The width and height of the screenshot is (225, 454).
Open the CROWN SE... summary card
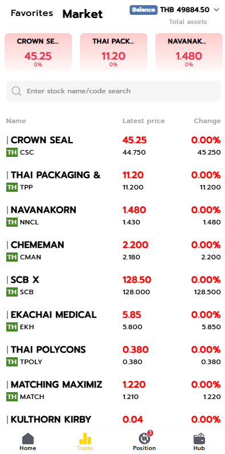pyautogui.click(x=38, y=52)
